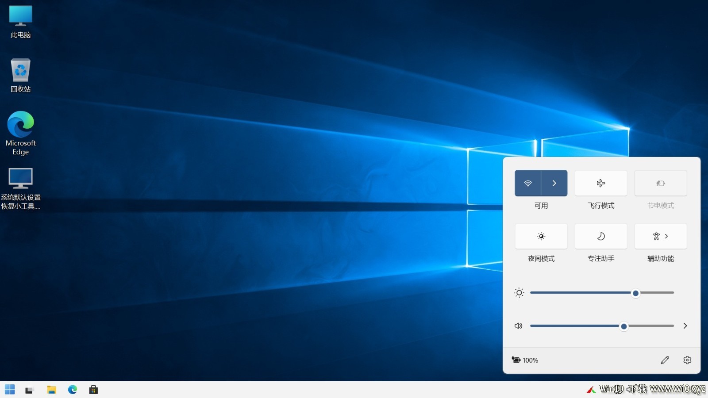Expand audio output chevron next to volume
708x398 pixels.
(x=685, y=326)
